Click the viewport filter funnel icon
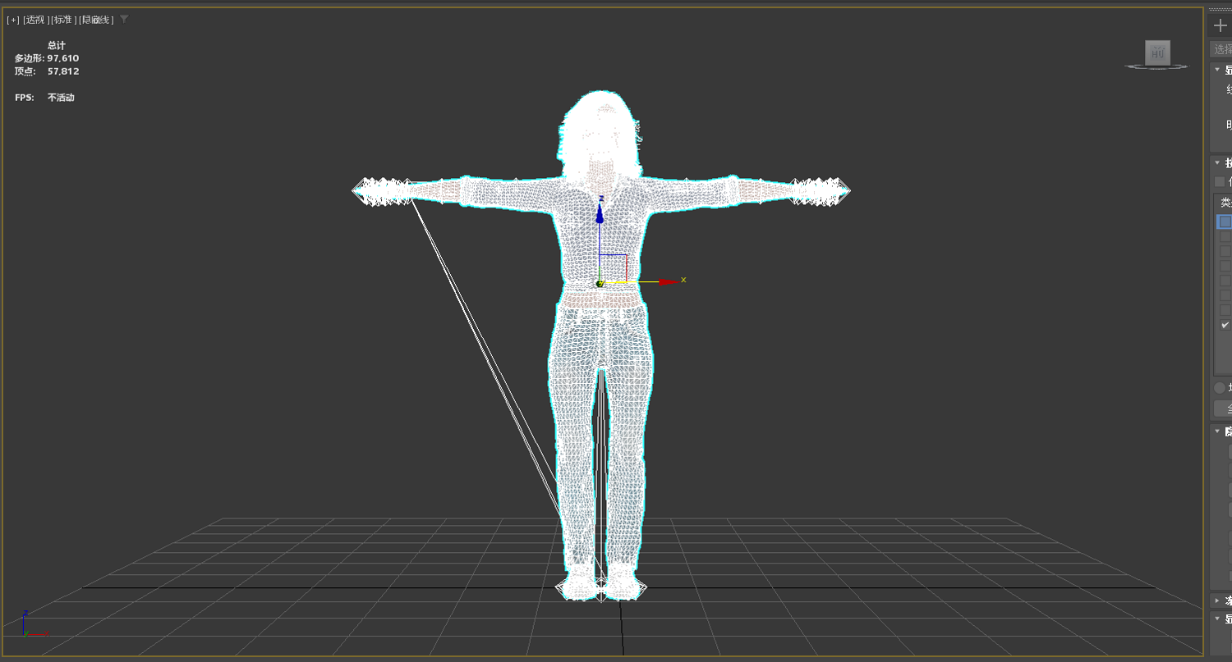 point(124,19)
